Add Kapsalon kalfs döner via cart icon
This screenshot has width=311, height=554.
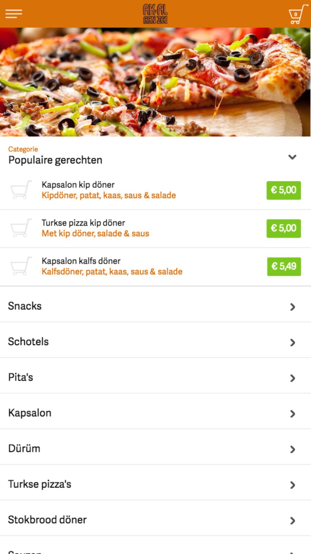(x=21, y=266)
